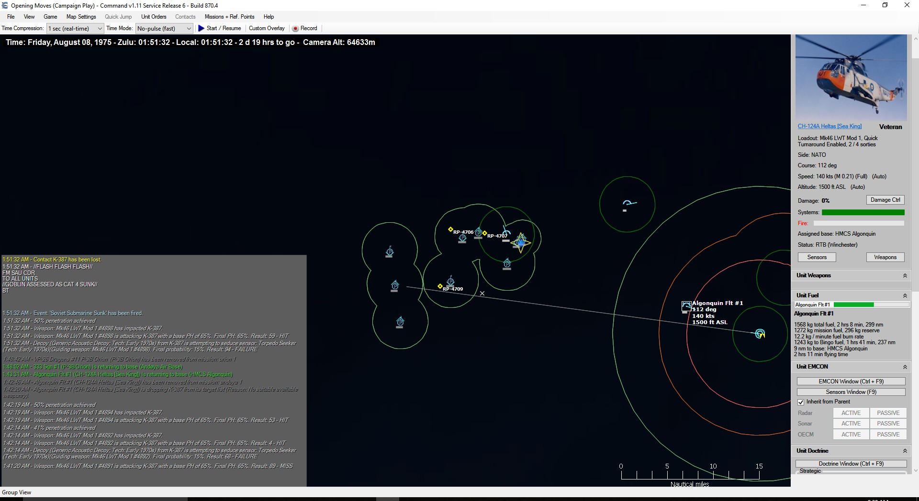Open the EMCON Window button
The height and width of the screenshot is (501, 919).
tap(851, 381)
